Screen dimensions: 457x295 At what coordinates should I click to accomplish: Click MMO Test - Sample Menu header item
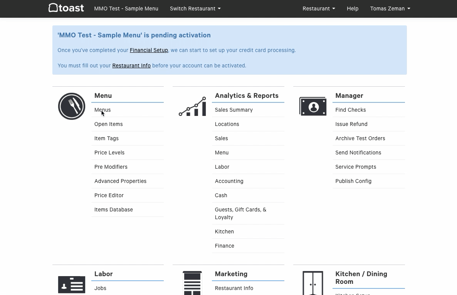(126, 9)
